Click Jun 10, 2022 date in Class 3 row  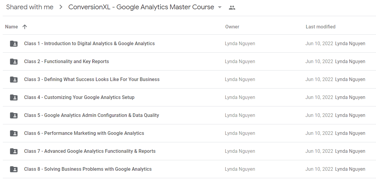coord(319,80)
